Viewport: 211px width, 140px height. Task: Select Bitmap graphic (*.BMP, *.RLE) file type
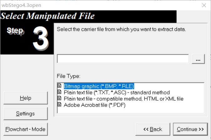point(99,86)
